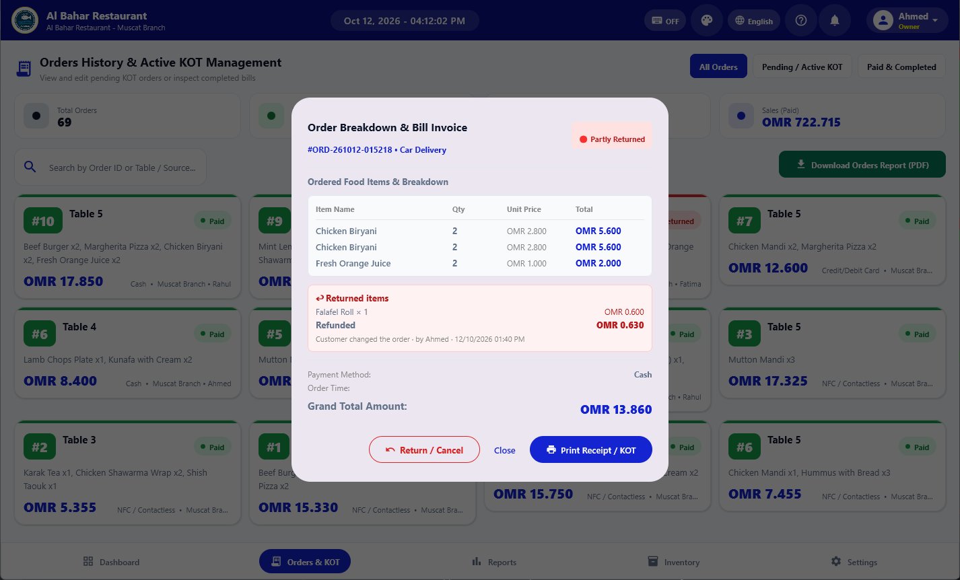
Task: Switch to Paid & Completed tab
Action: pyautogui.click(x=901, y=67)
